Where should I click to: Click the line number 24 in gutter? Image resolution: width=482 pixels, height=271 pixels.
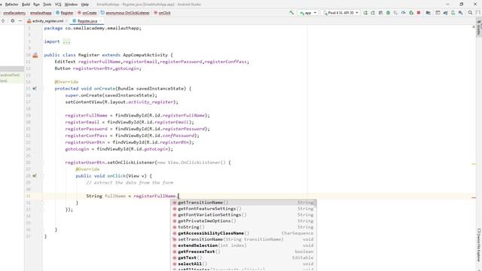[x=29, y=149]
